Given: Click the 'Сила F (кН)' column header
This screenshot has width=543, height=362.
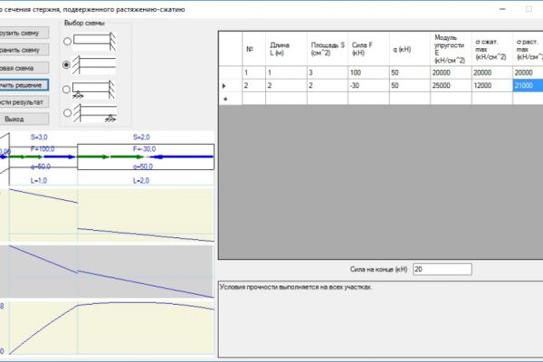Looking at the screenshot, I should [368, 49].
